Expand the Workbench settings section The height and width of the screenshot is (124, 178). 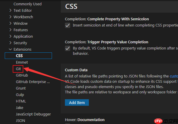(x=10, y=17)
